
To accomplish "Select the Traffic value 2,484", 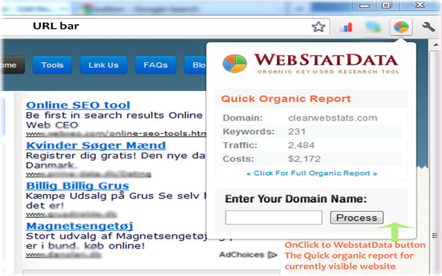I will (301, 146).
